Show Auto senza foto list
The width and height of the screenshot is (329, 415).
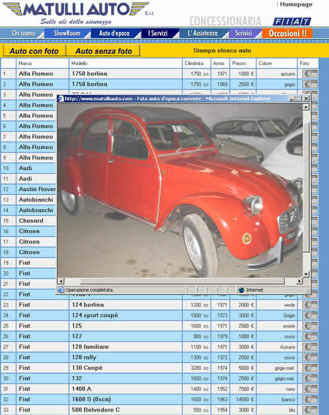point(103,51)
